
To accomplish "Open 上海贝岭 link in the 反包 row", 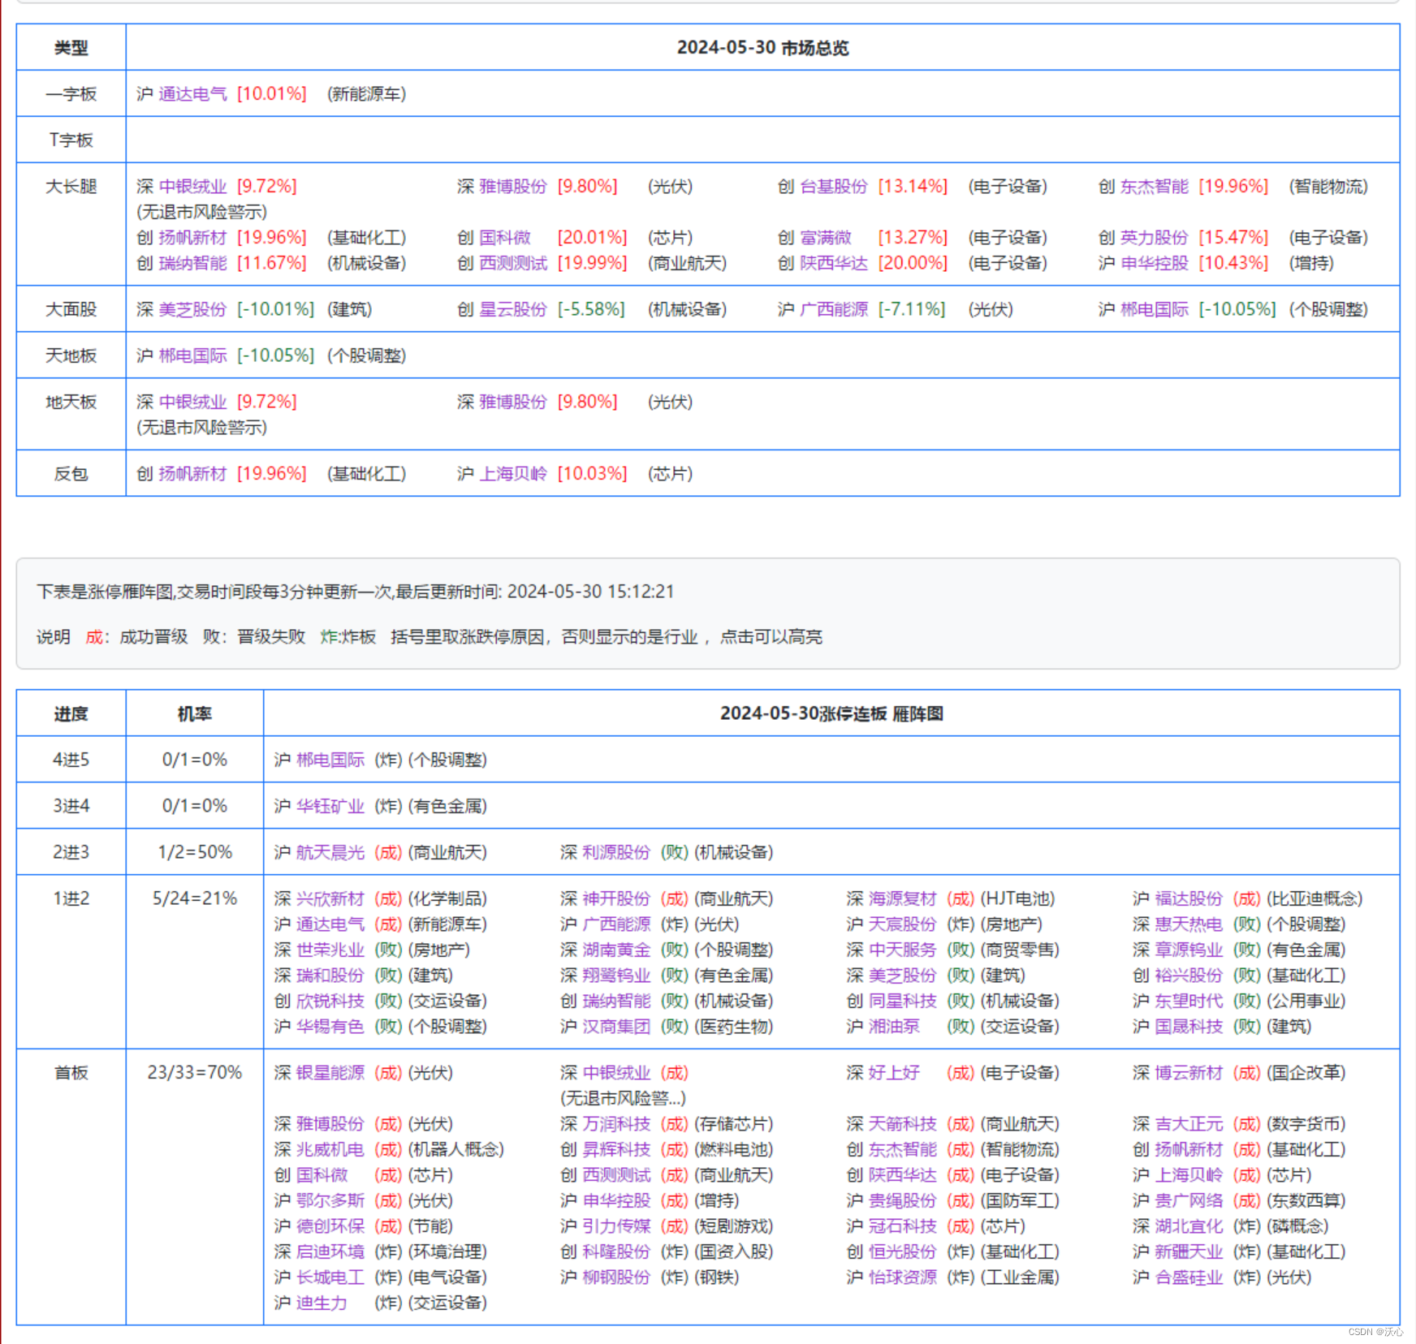I will [x=513, y=474].
